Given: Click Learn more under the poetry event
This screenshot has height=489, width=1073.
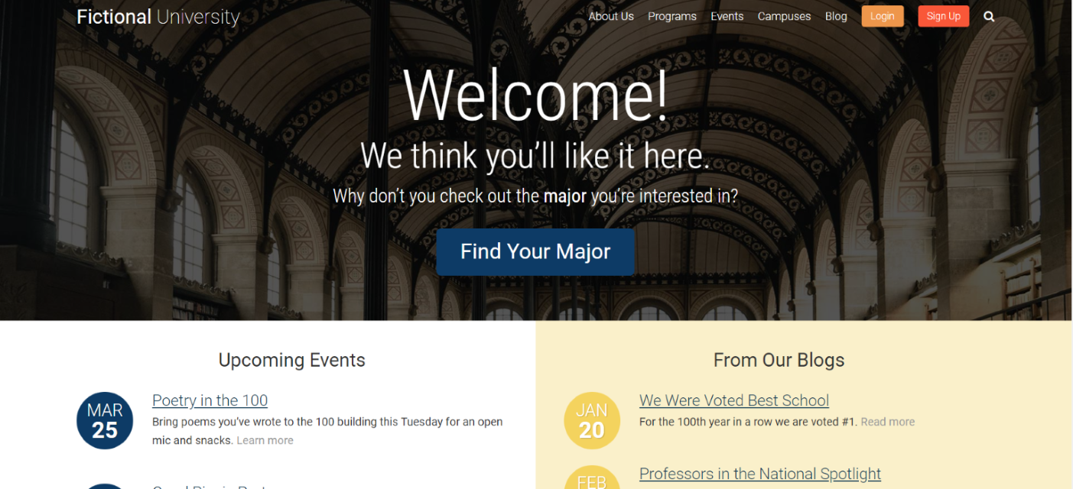Looking at the screenshot, I should click(x=265, y=440).
